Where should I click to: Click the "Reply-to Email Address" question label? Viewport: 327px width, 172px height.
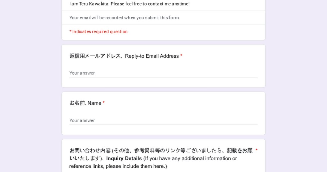tap(152, 56)
